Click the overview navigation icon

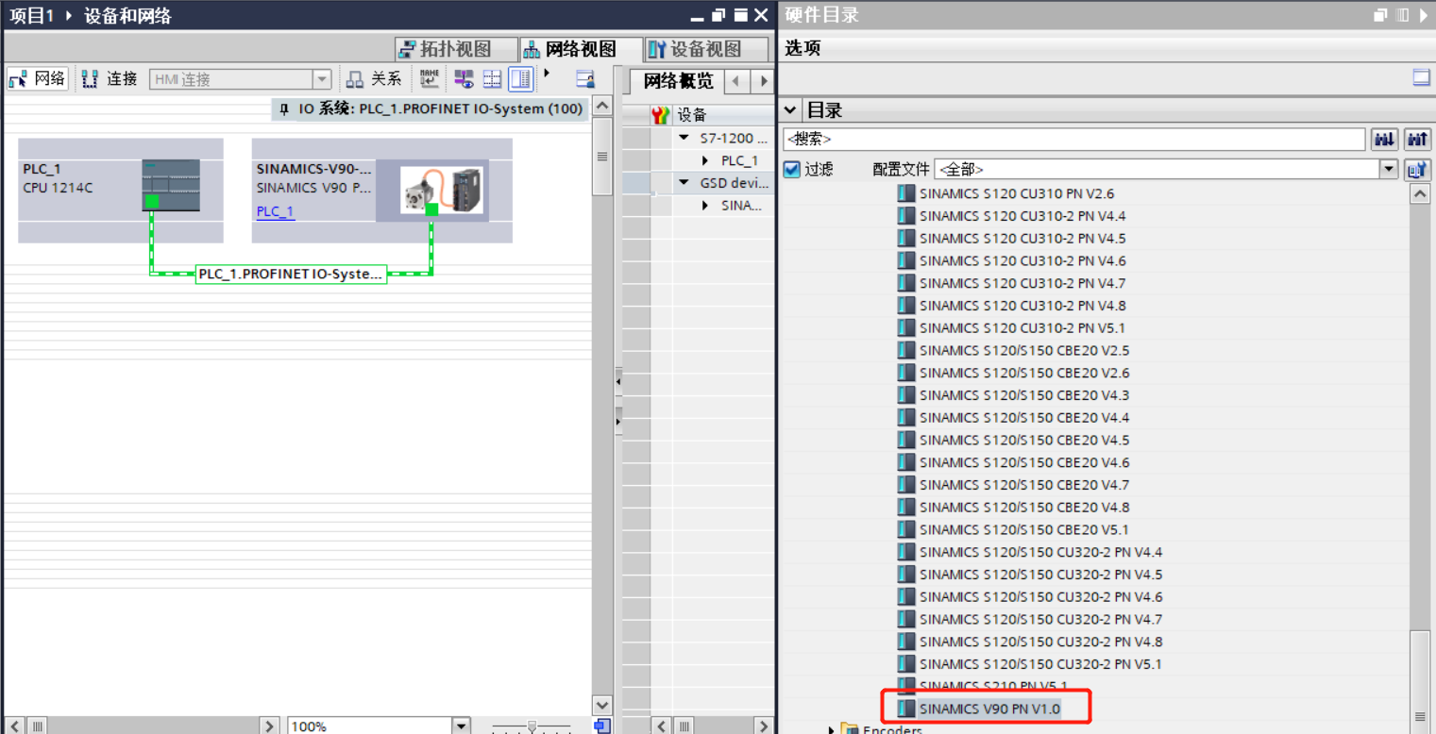602,726
